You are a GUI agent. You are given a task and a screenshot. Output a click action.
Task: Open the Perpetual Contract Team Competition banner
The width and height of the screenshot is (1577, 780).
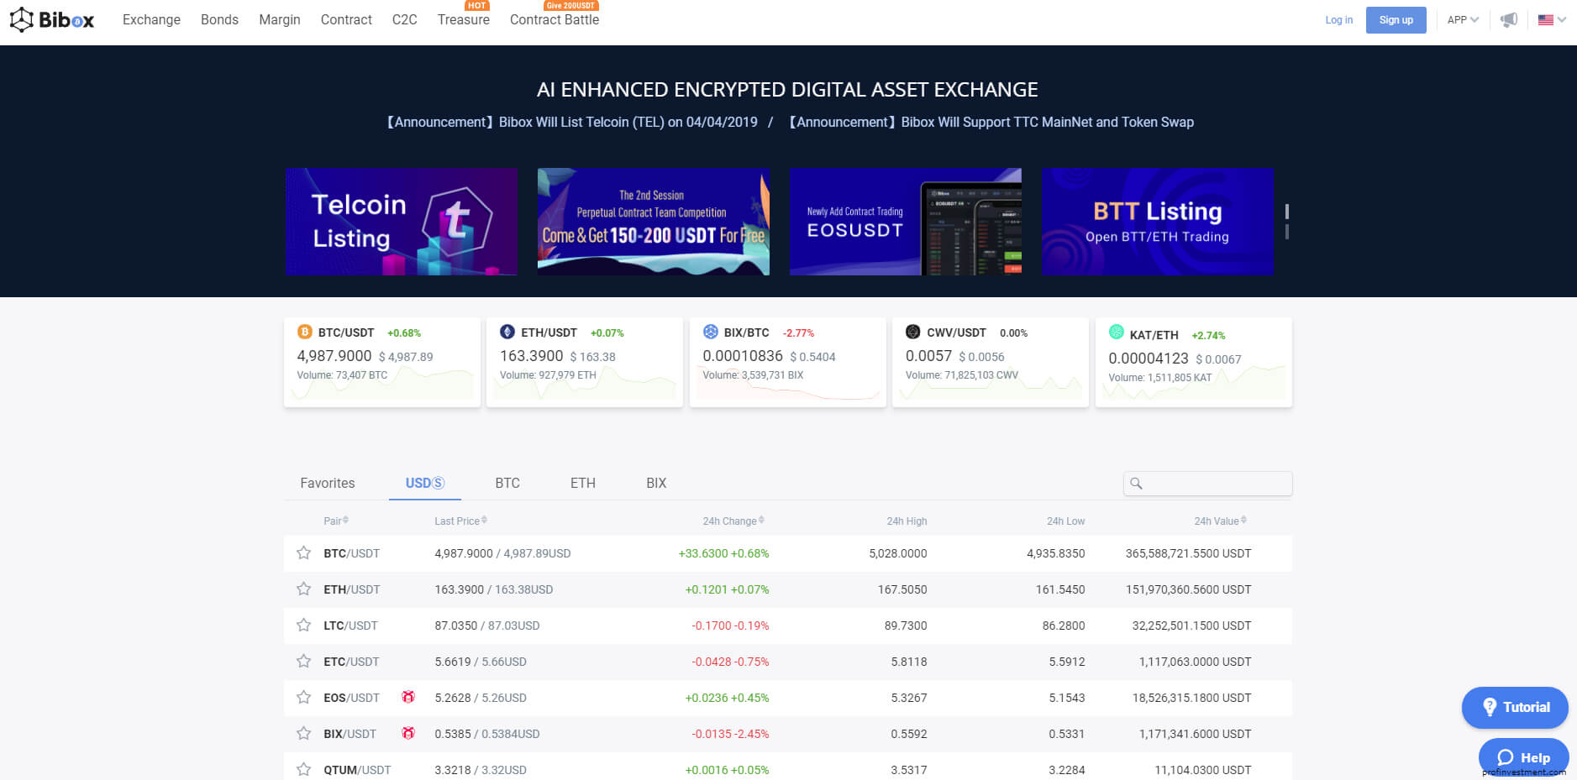pyautogui.click(x=653, y=221)
